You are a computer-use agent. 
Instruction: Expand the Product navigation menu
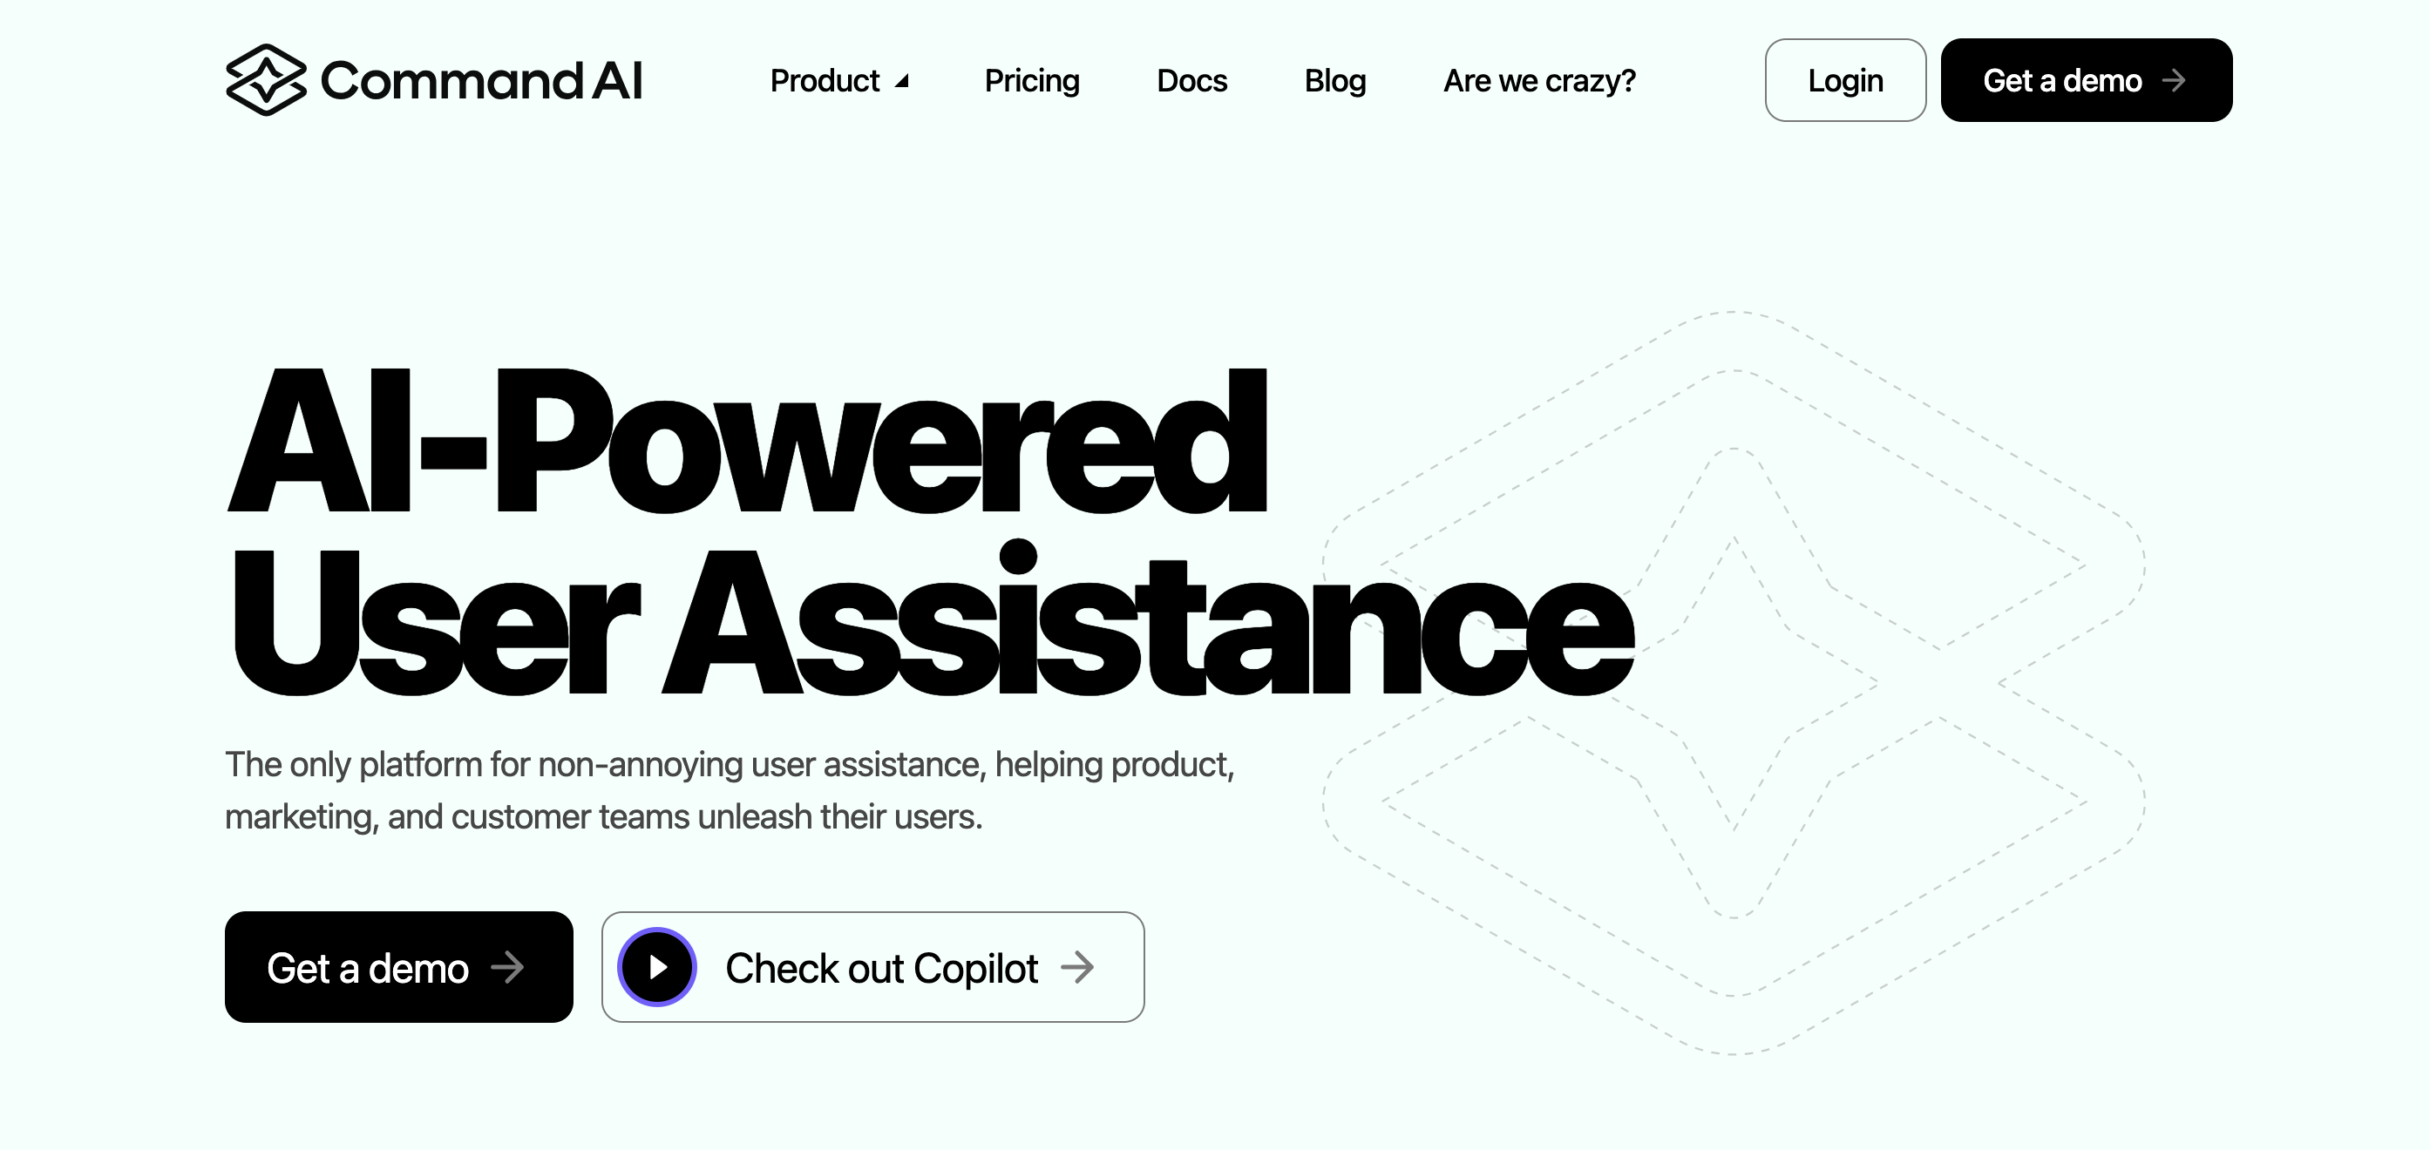[843, 81]
